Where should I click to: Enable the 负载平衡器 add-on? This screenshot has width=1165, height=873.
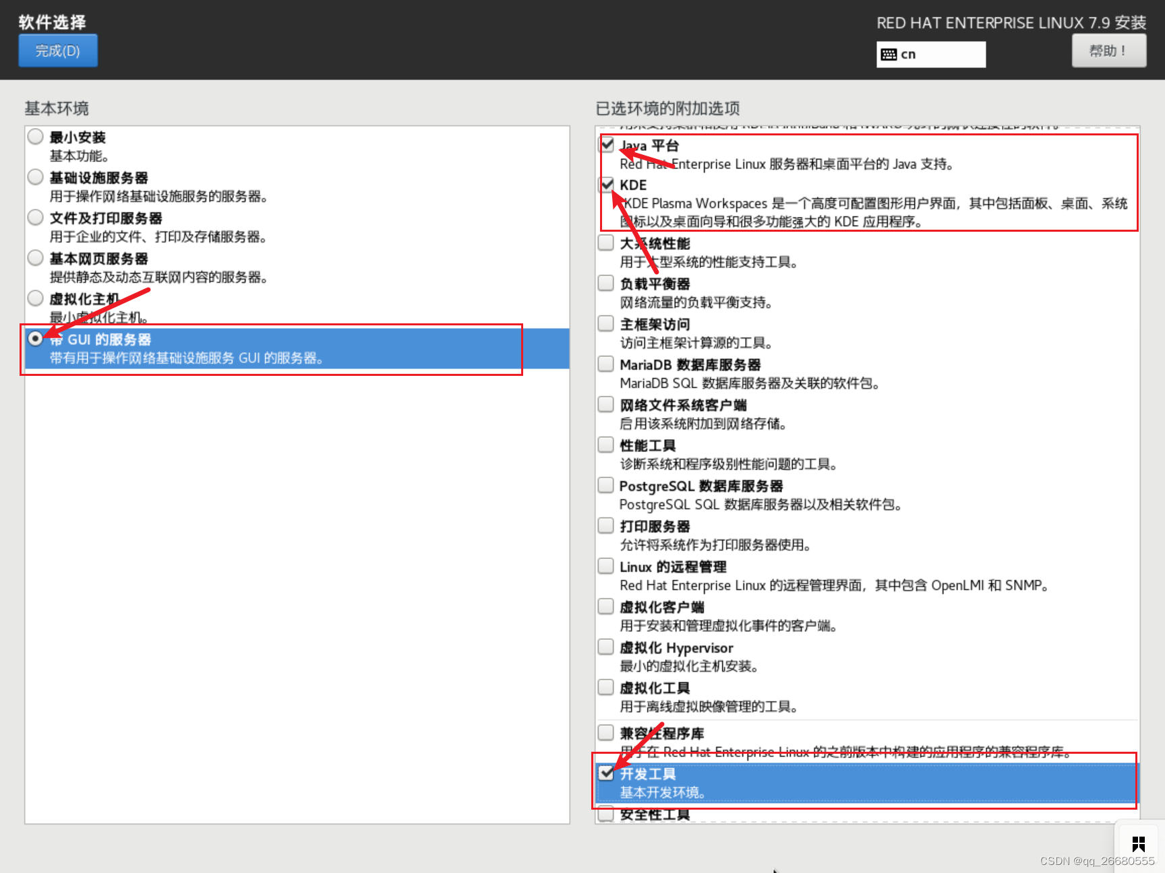tap(605, 283)
